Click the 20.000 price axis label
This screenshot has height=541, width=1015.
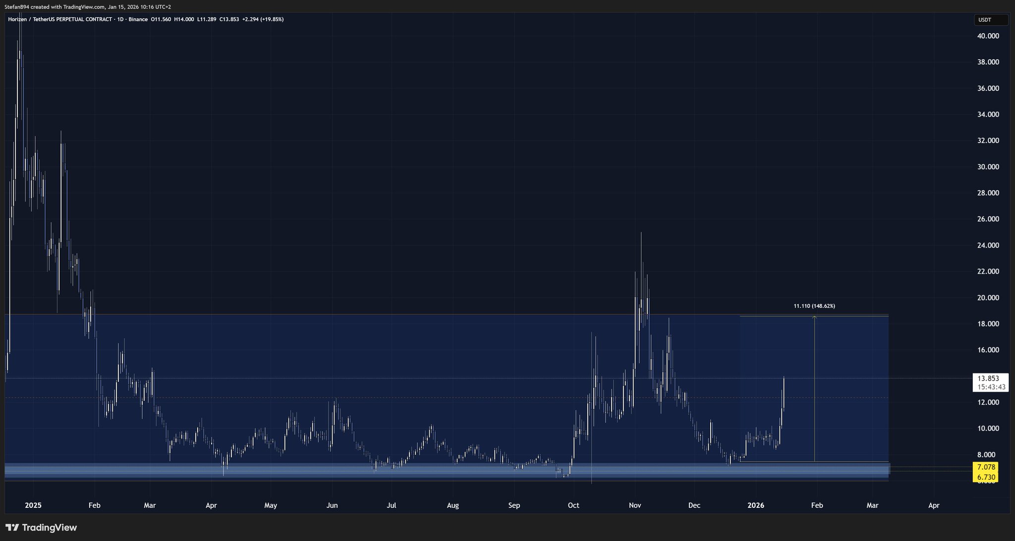point(988,298)
